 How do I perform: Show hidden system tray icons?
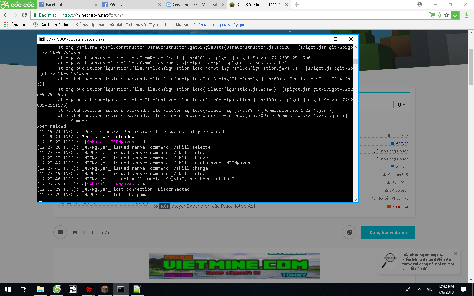(419, 289)
